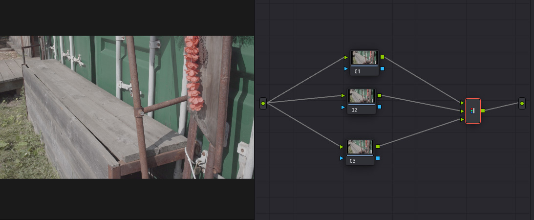Click node 01 blue key output square
Viewport: 534px width, 220px height.
pos(382,69)
